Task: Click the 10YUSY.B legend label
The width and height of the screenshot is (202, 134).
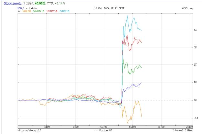Action: (52, 11)
